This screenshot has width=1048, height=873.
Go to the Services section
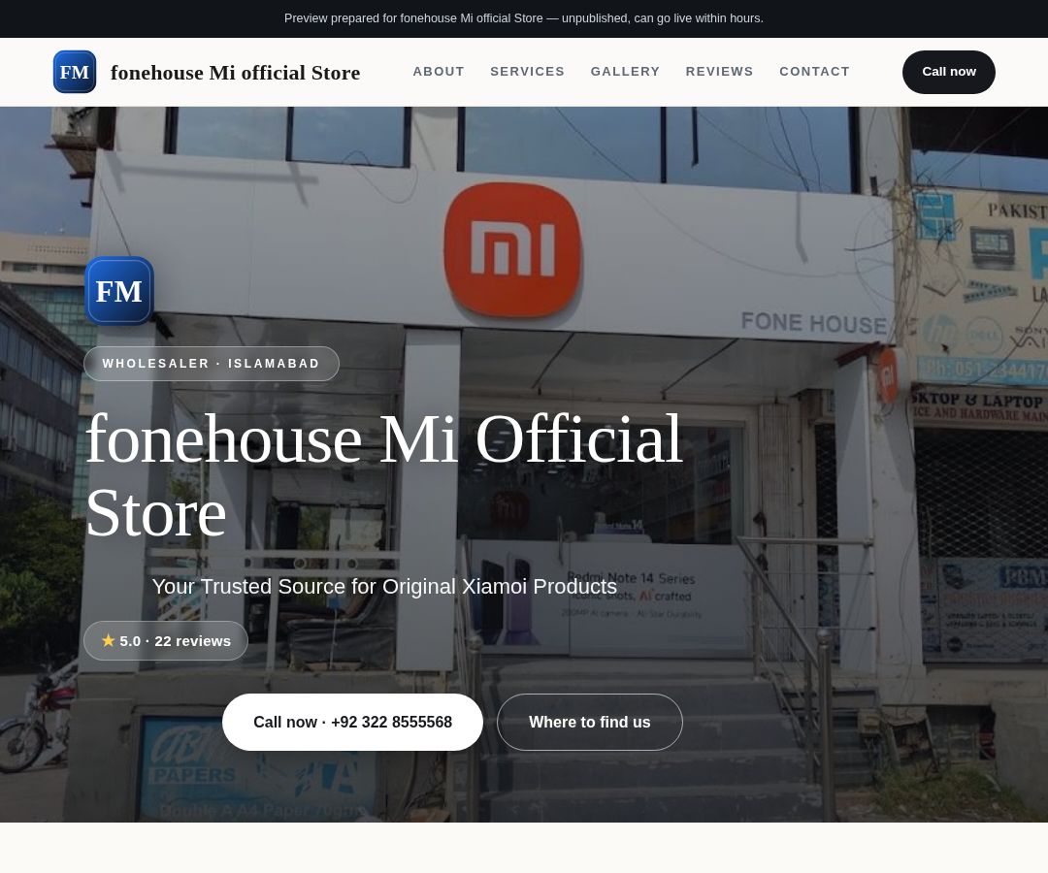point(527,72)
